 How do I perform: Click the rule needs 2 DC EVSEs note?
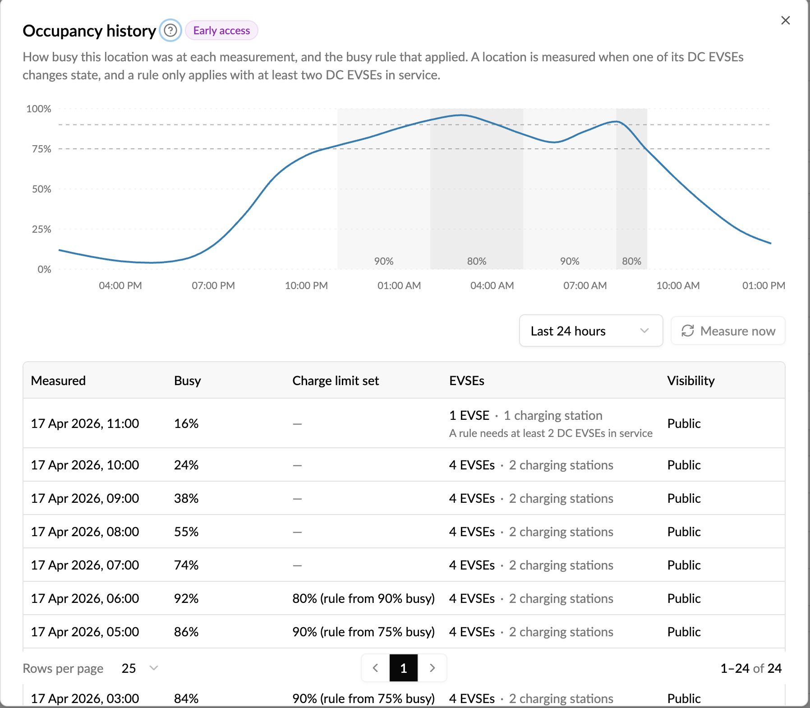point(551,433)
